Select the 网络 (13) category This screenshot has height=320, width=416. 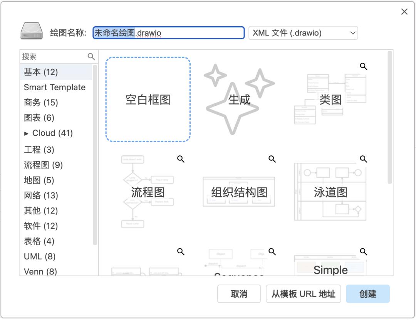[56, 195]
